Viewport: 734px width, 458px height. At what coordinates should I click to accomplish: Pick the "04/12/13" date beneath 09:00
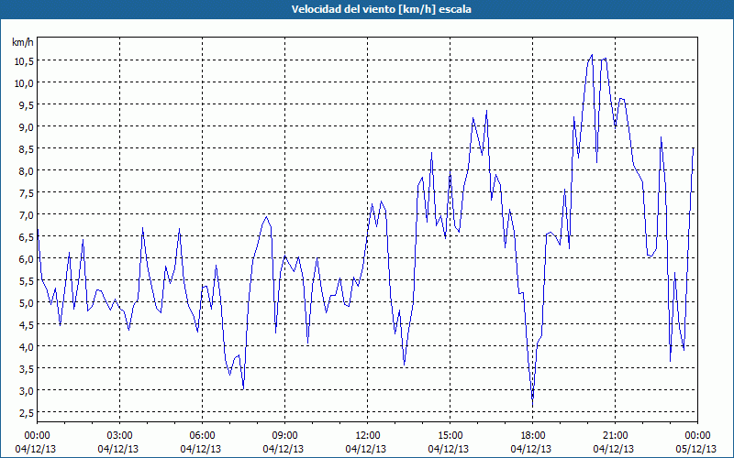tap(284, 449)
